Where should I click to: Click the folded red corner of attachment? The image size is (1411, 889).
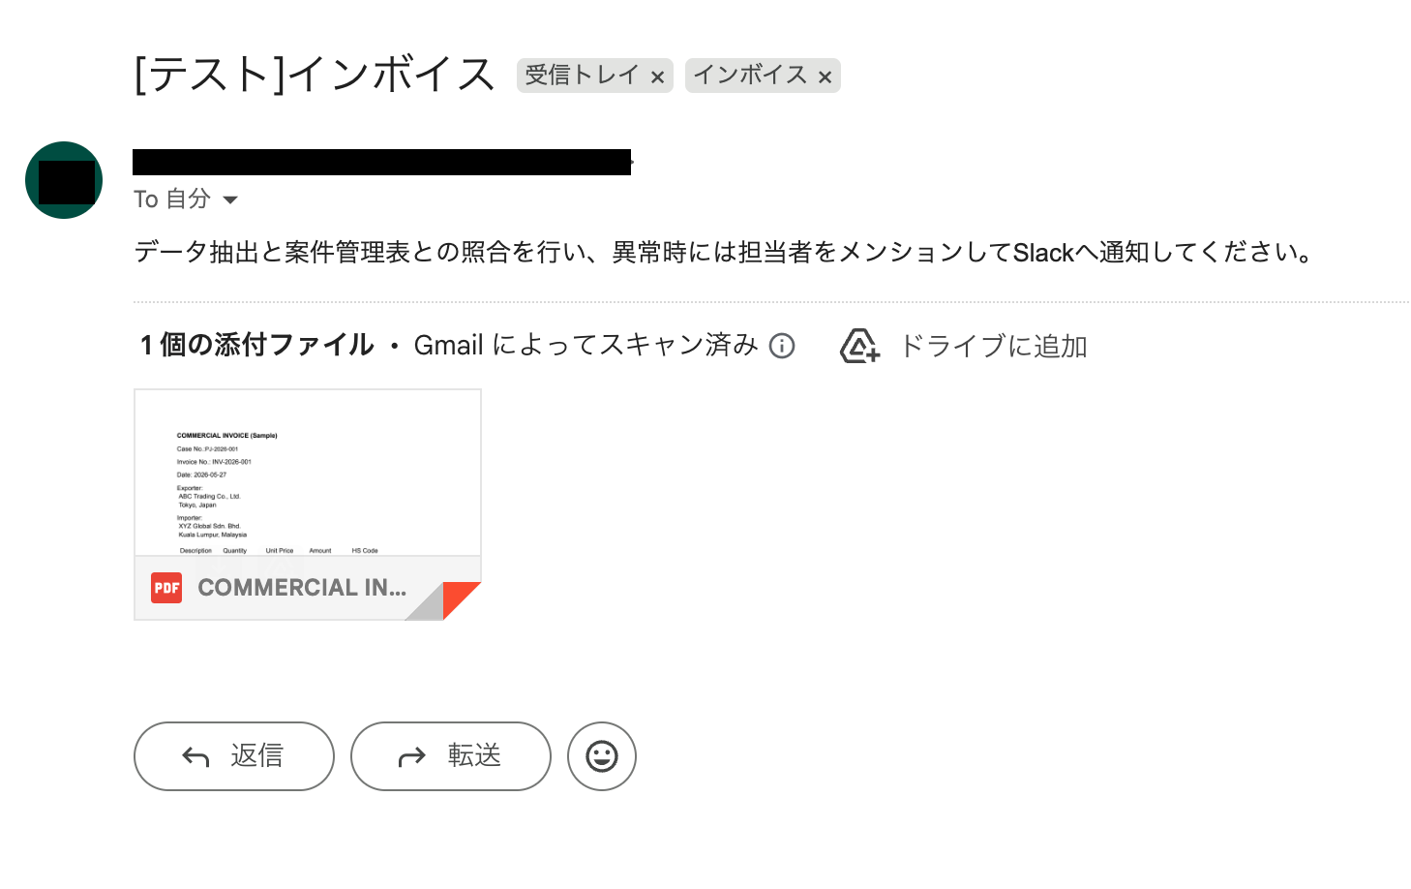click(x=461, y=600)
